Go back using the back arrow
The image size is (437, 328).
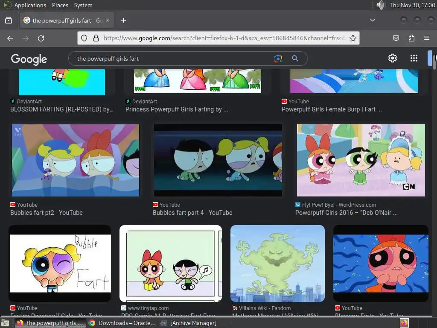[10, 38]
